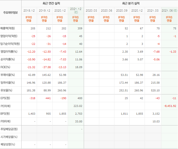The height and width of the screenshot is (149, 178).
Task: Select the net margin value -14.82
Action: tap(46, 59)
